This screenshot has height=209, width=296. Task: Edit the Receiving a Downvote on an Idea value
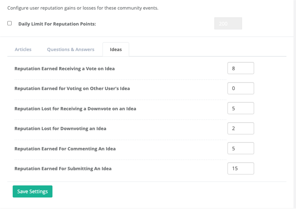[x=240, y=108]
